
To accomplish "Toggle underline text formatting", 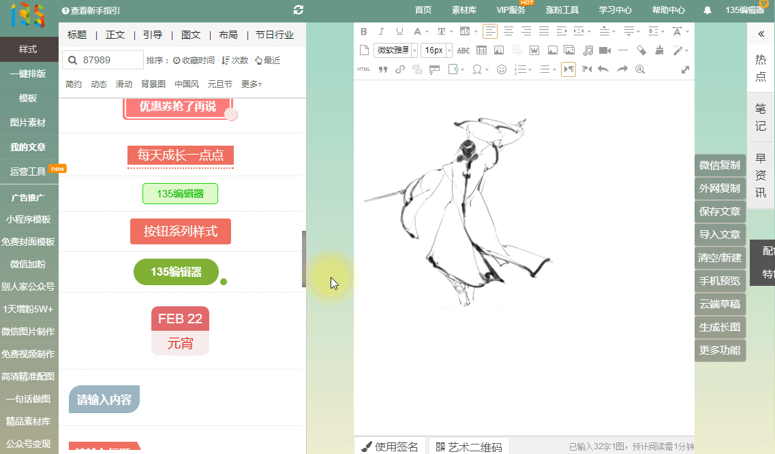I will [399, 31].
